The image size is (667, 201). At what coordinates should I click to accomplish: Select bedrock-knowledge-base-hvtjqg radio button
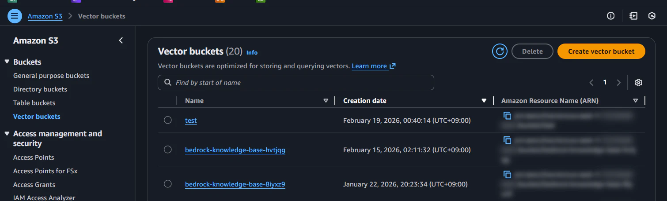(167, 150)
